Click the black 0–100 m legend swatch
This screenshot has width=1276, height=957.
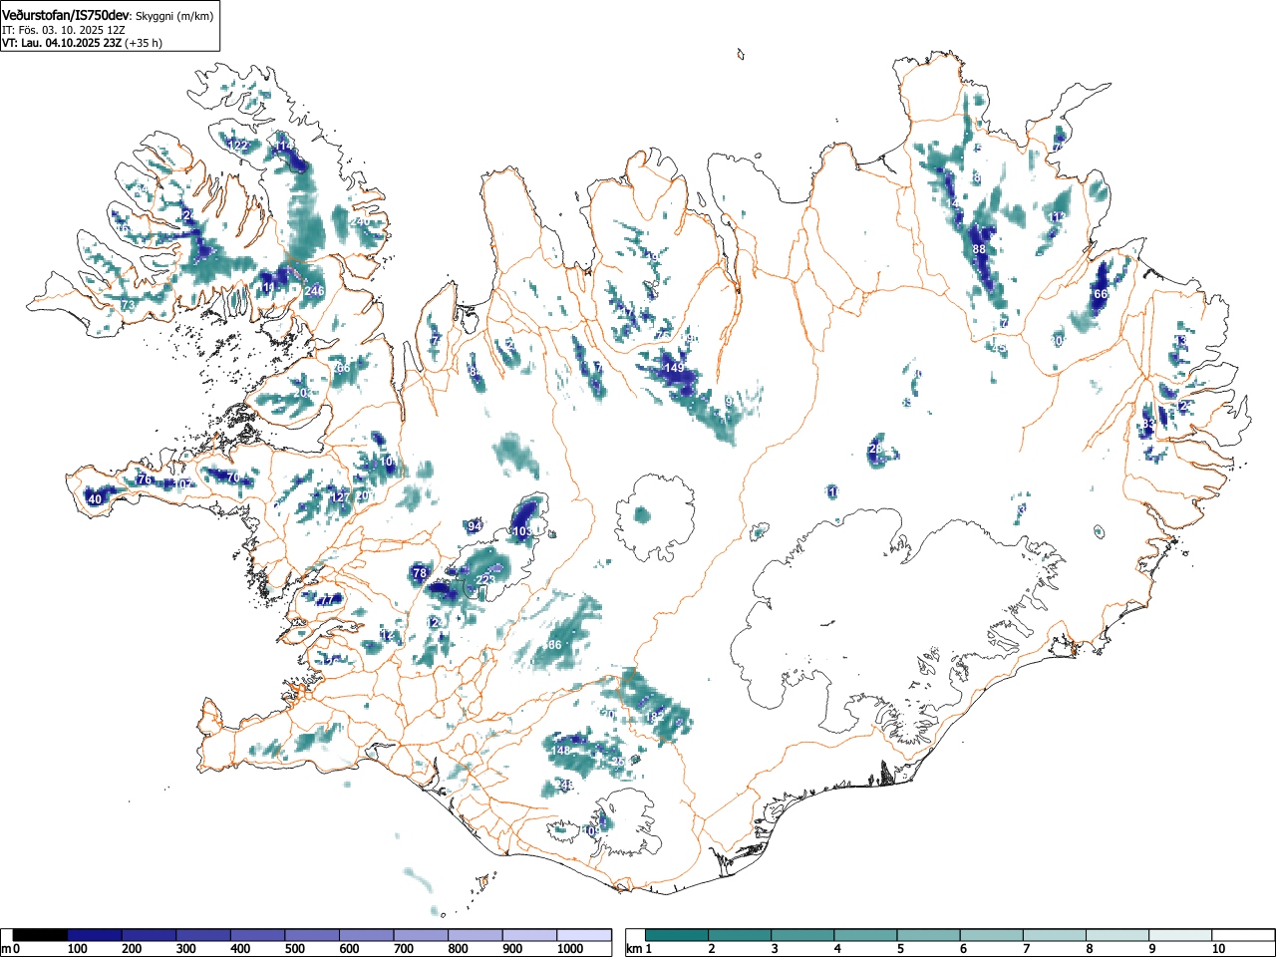tap(41, 935)
